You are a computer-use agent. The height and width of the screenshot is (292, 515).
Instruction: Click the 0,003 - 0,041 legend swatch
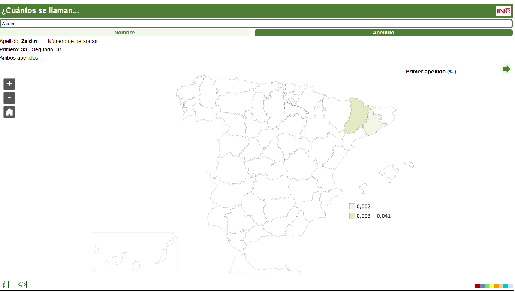[352, 216]
